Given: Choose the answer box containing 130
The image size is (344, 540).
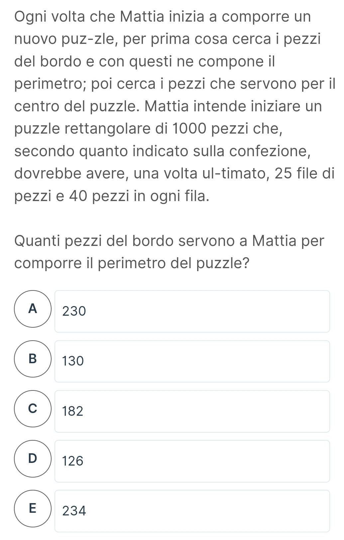Looking at the screenshot, I should pos(192,361).
